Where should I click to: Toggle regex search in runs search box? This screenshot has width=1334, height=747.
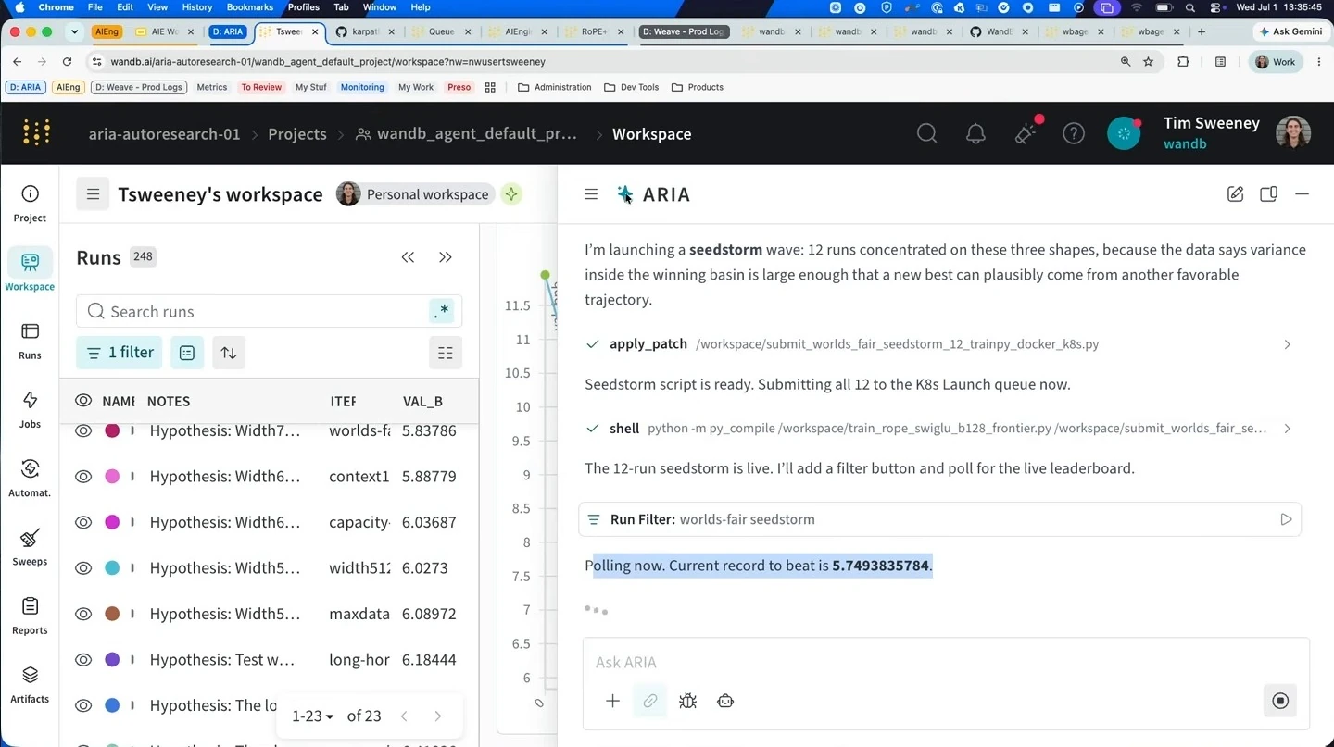coord(442,312)
